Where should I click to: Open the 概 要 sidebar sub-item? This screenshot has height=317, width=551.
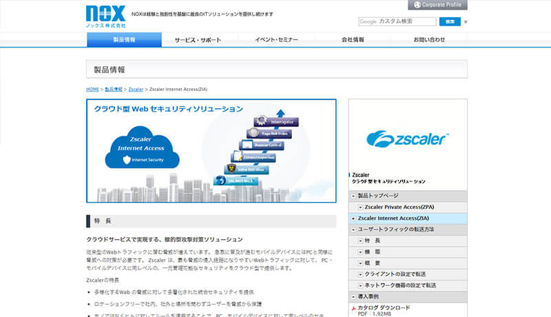coord(408,263)
